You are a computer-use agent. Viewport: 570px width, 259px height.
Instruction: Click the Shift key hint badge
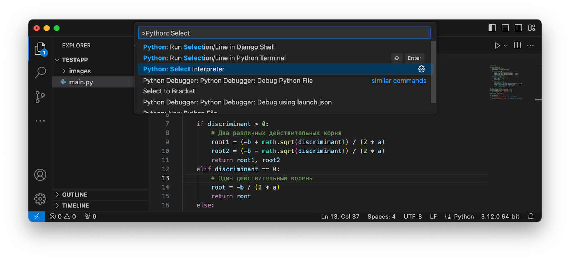[397, 58]
